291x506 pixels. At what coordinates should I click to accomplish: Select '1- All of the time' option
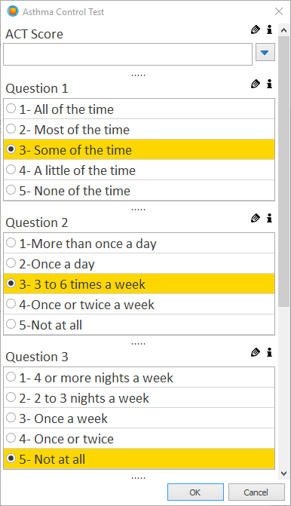(x=139, y=109)
